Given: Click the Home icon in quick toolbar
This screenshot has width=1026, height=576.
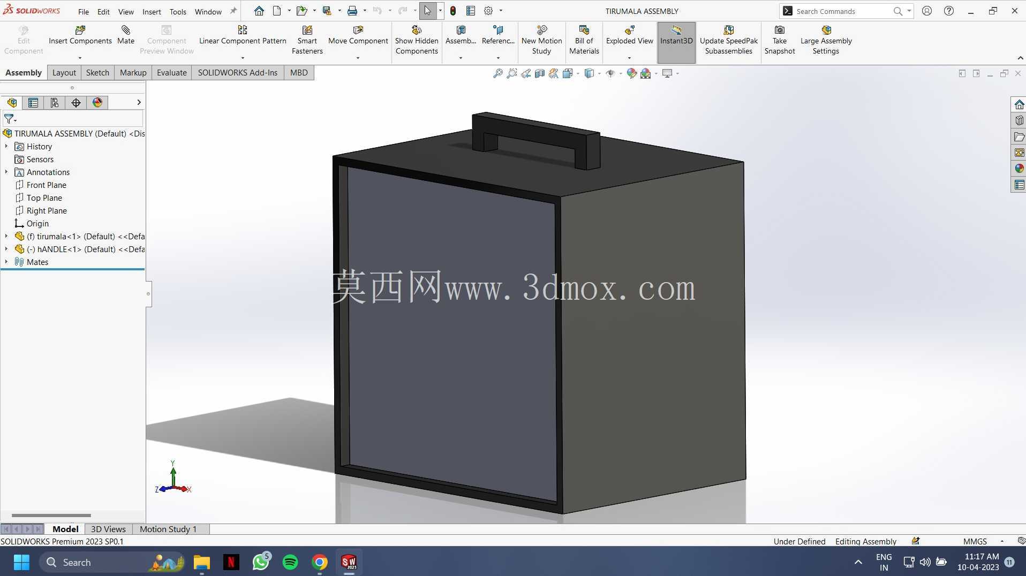Looking at the screenshot, I should (259, 11).
